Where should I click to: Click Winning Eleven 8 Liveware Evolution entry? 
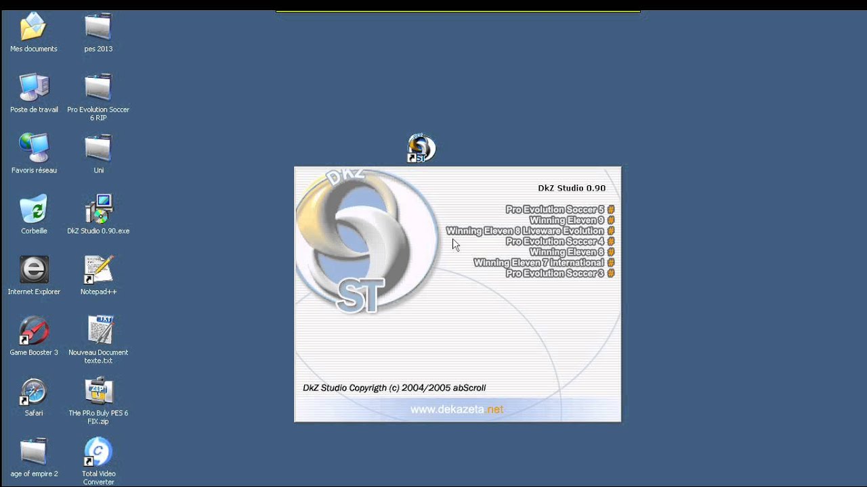click(525, 231)
